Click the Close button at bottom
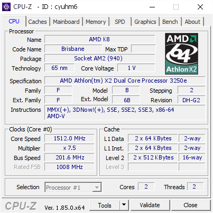This screenshot has width=213, height=213. pyautogui.click(x=191, y=205)
